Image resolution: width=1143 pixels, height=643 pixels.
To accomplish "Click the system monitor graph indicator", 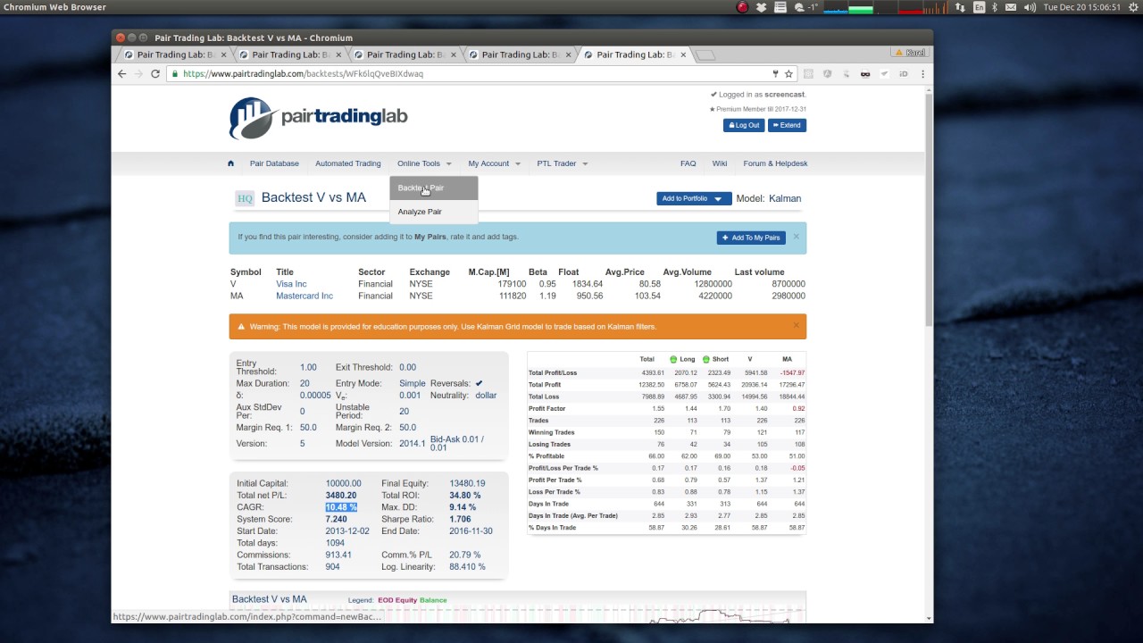I will (x=886, y=7).
